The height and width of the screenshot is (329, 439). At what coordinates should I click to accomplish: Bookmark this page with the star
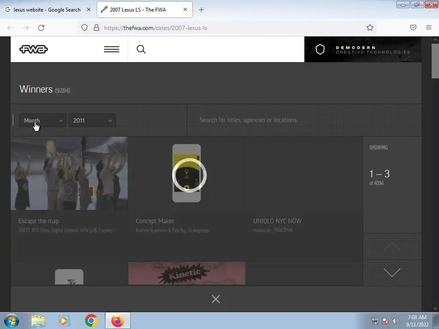(x=370, y=27)
